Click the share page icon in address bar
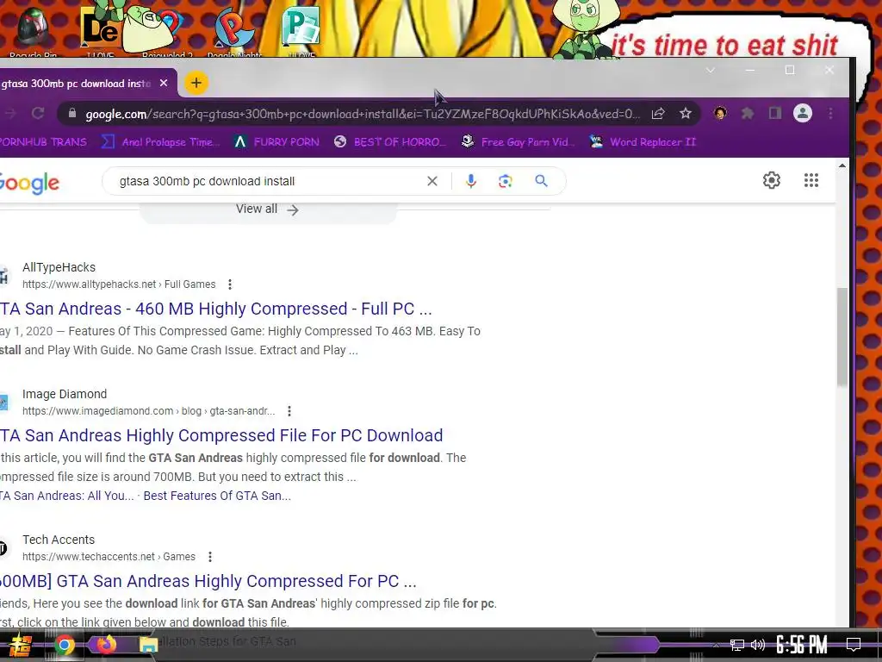 (658, 114)
